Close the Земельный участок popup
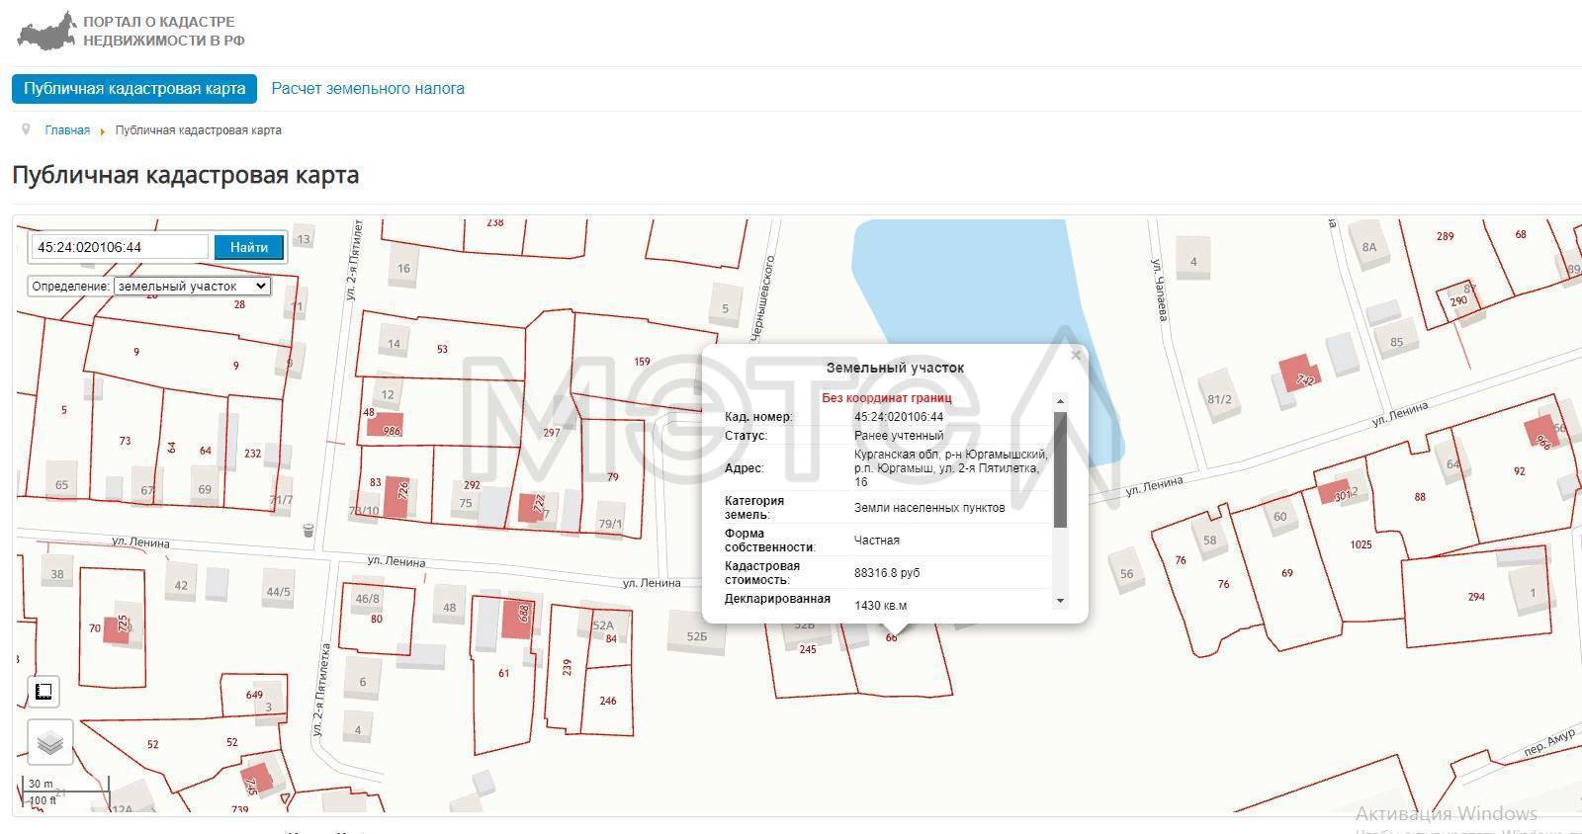The width and height of the screenshot is (1582, 834). point(1076,356)
